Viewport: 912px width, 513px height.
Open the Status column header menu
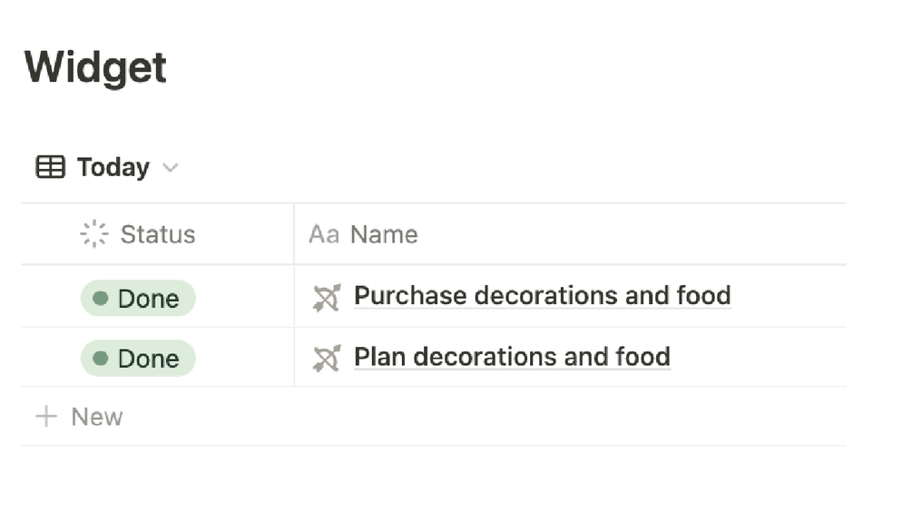point(157,234)
